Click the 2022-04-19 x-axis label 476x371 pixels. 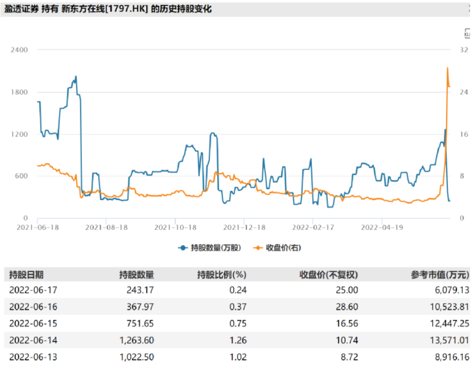tap(382, 228)
